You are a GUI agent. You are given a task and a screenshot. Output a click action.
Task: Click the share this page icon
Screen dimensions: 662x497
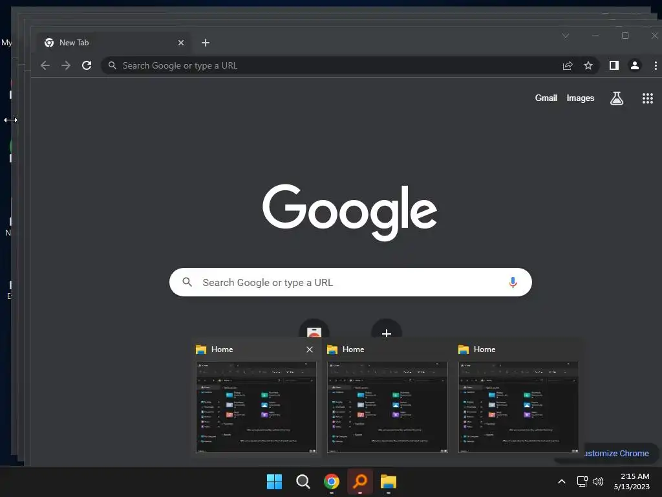pyautogui.click(x=568, y=65)
